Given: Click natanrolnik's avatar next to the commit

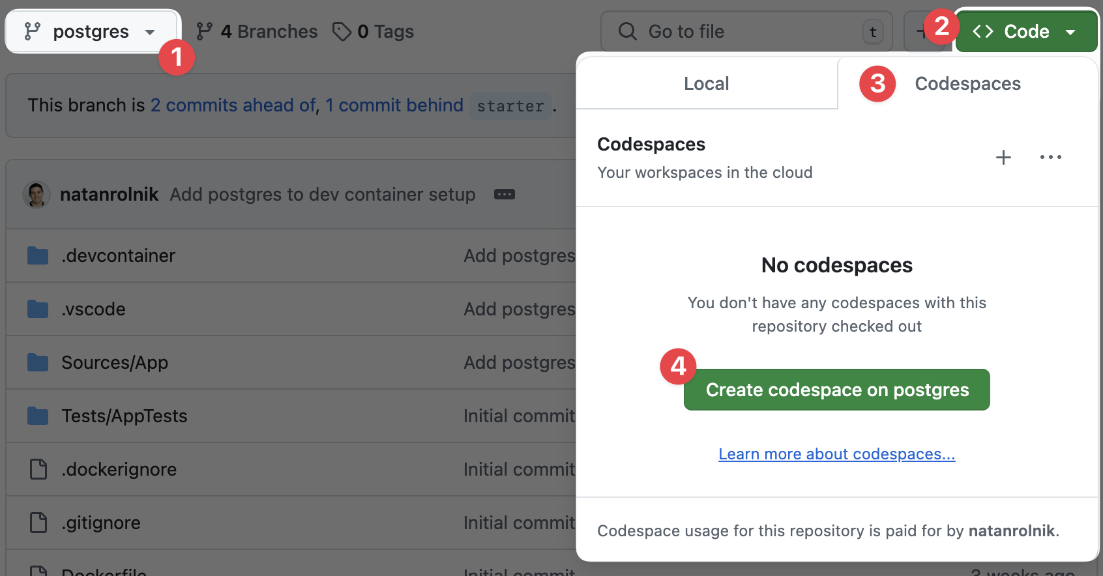Looking at the screenshot, I should (37, 194).
